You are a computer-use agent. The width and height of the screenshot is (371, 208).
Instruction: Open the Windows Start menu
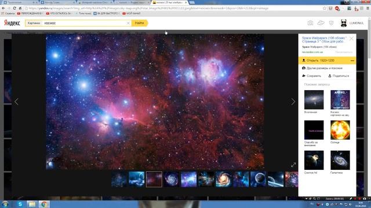pyautogui.click(x=5, y=204)
